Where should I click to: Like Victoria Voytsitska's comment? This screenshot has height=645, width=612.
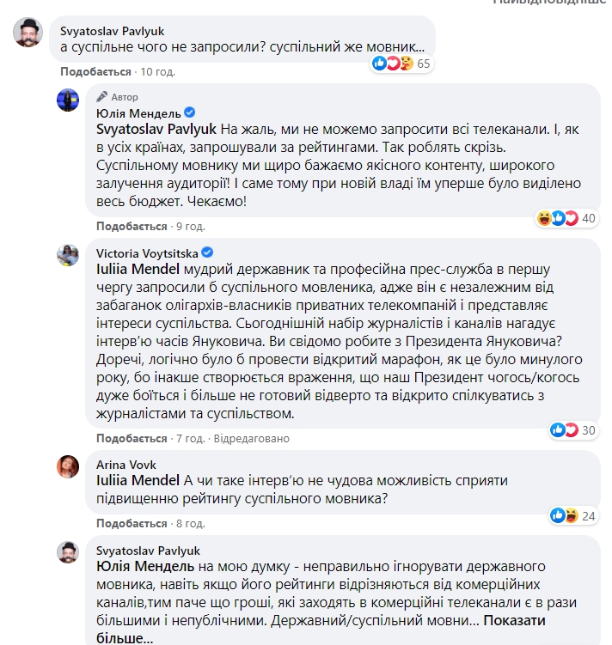tap(132, 438)
